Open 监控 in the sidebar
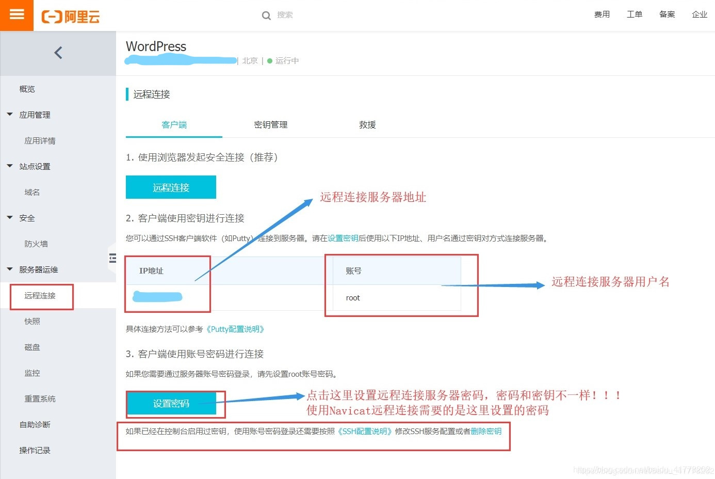The height and width of the screenshot is (479, 715). (32, 373)
